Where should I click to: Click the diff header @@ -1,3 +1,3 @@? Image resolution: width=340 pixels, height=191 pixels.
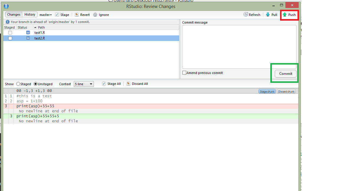[x=34, y=91]
